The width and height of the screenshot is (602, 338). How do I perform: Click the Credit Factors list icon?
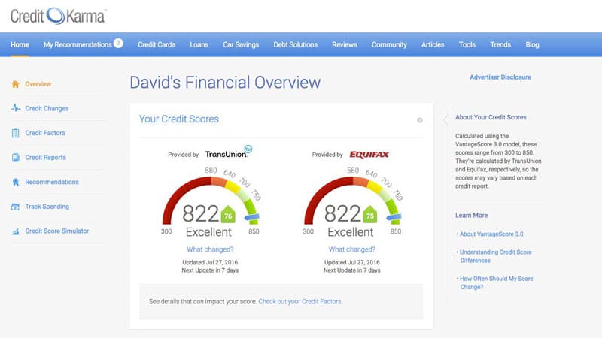[x=16, y=133]
